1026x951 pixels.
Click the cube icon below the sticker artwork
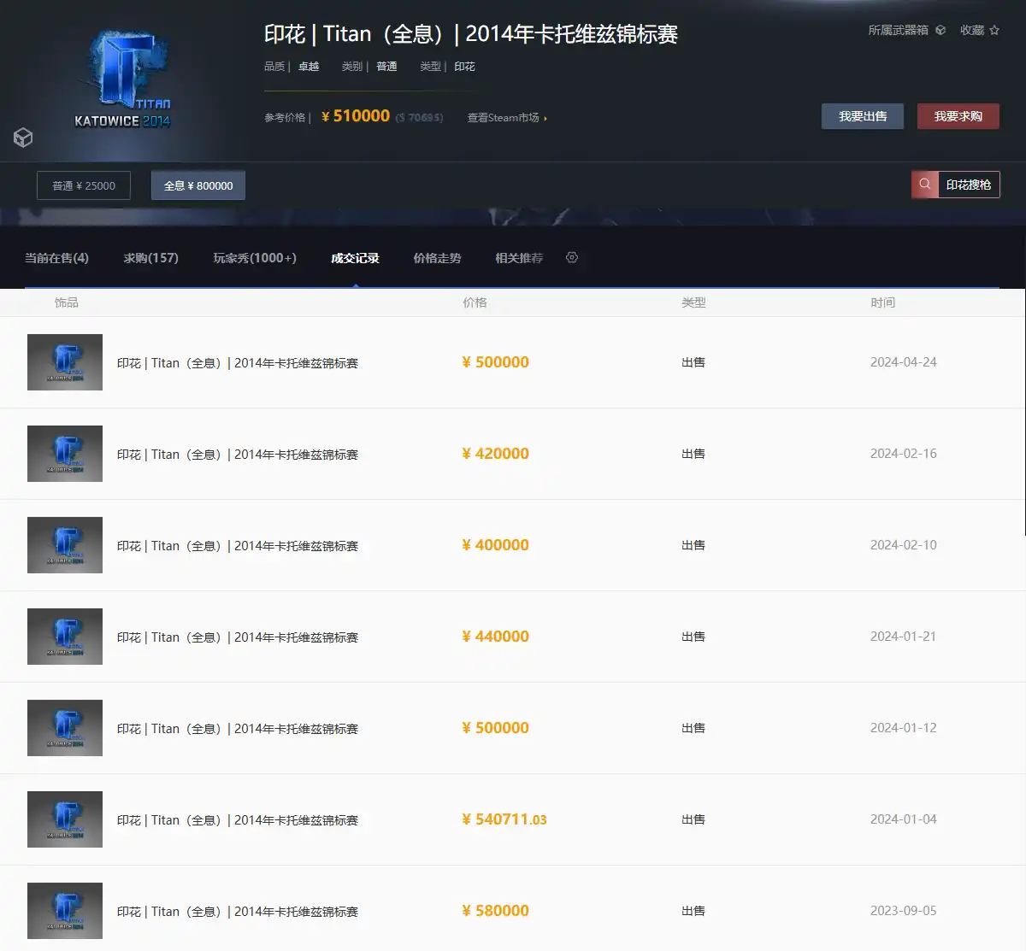pos(22,138)
